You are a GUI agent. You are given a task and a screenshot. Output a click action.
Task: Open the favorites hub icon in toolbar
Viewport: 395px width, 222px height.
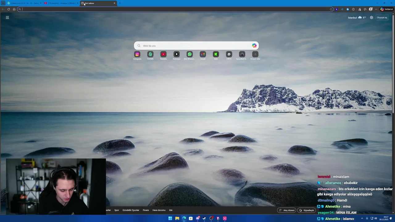tap(365, 9)
